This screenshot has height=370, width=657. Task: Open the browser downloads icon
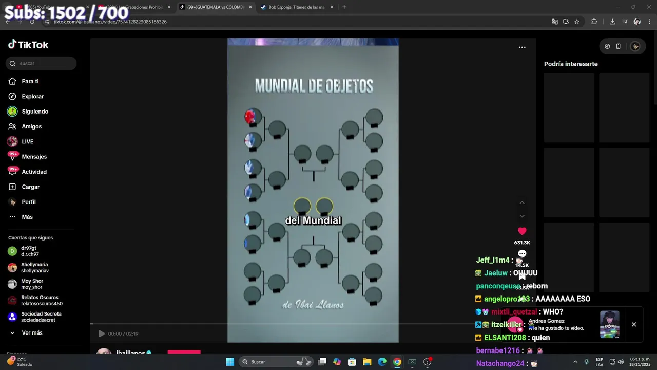[612, 22]
